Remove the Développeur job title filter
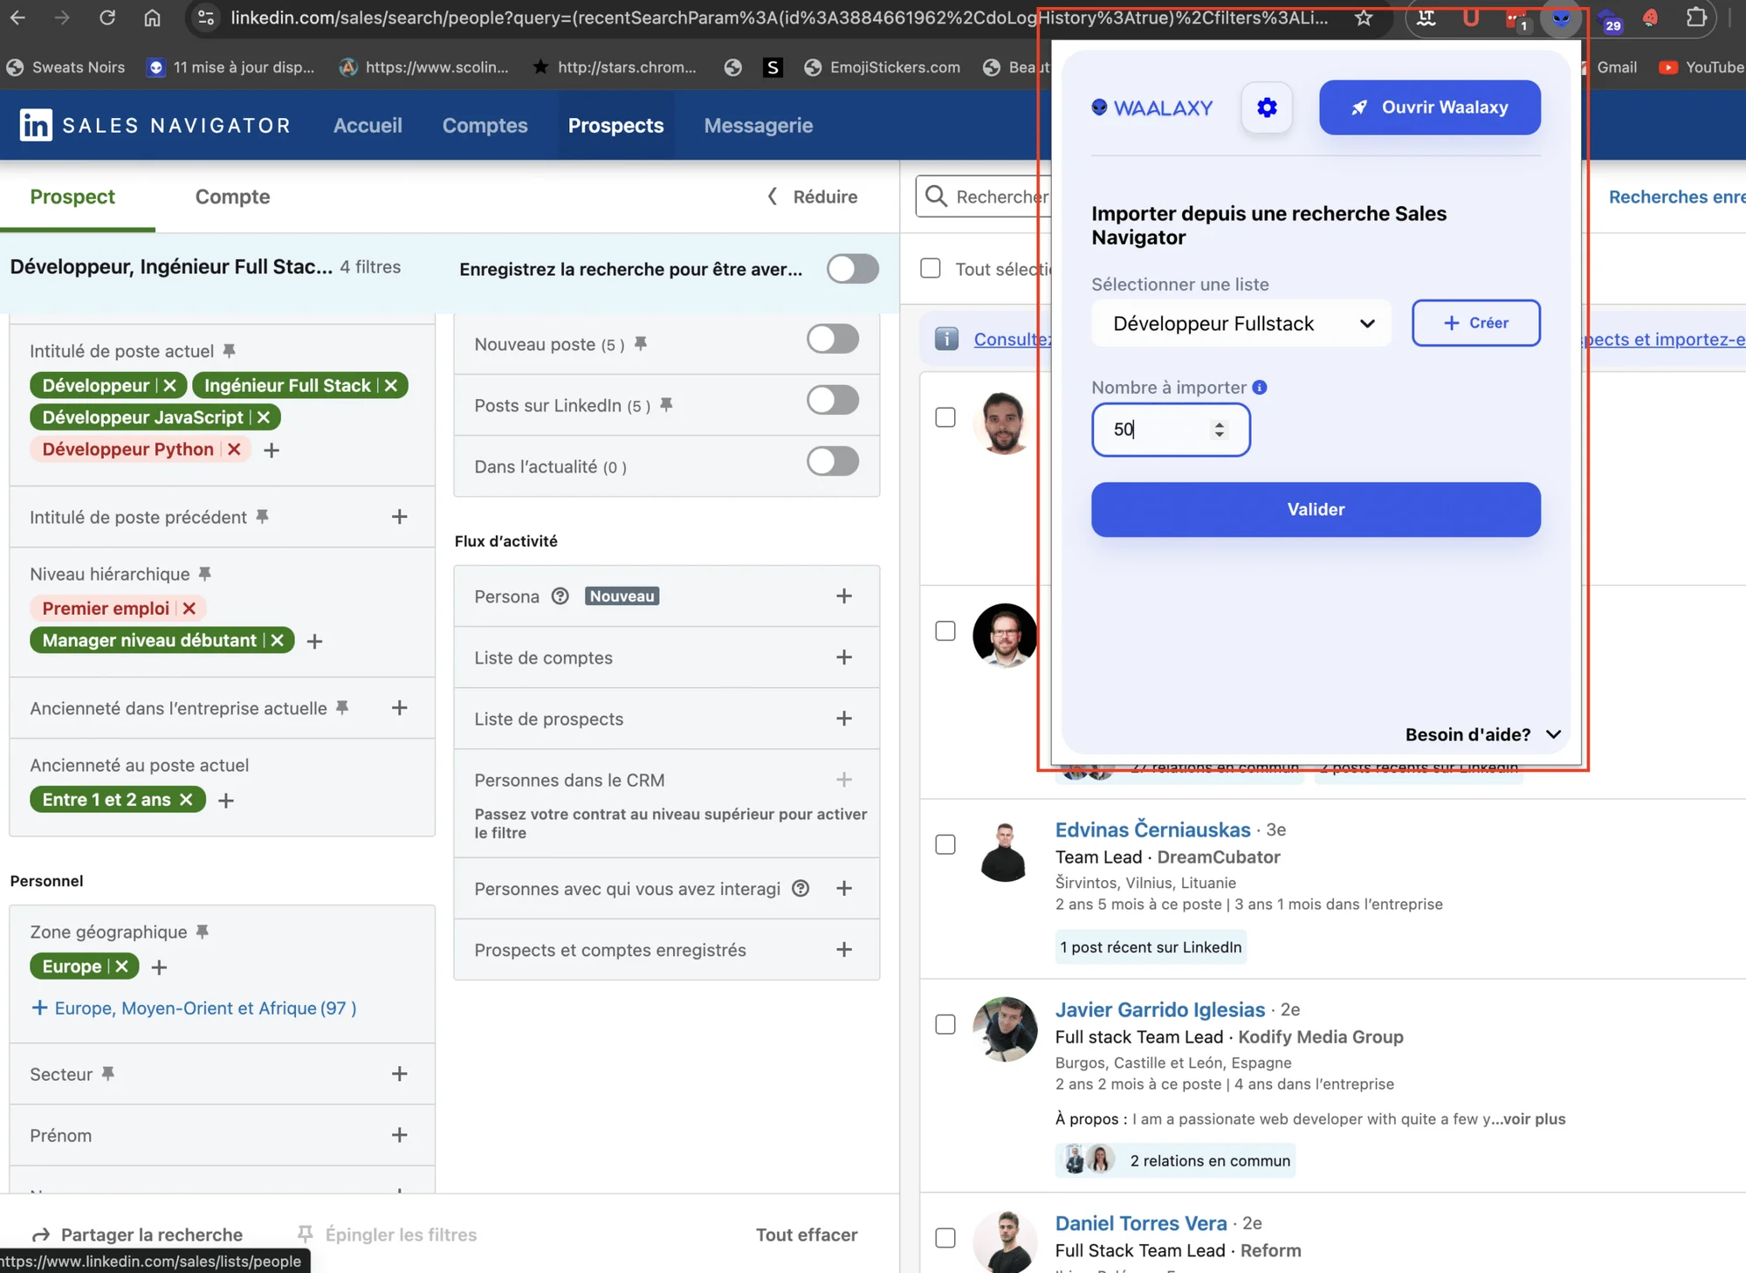This screenshot has height=1273, width=1746. [x=170, y=385]
